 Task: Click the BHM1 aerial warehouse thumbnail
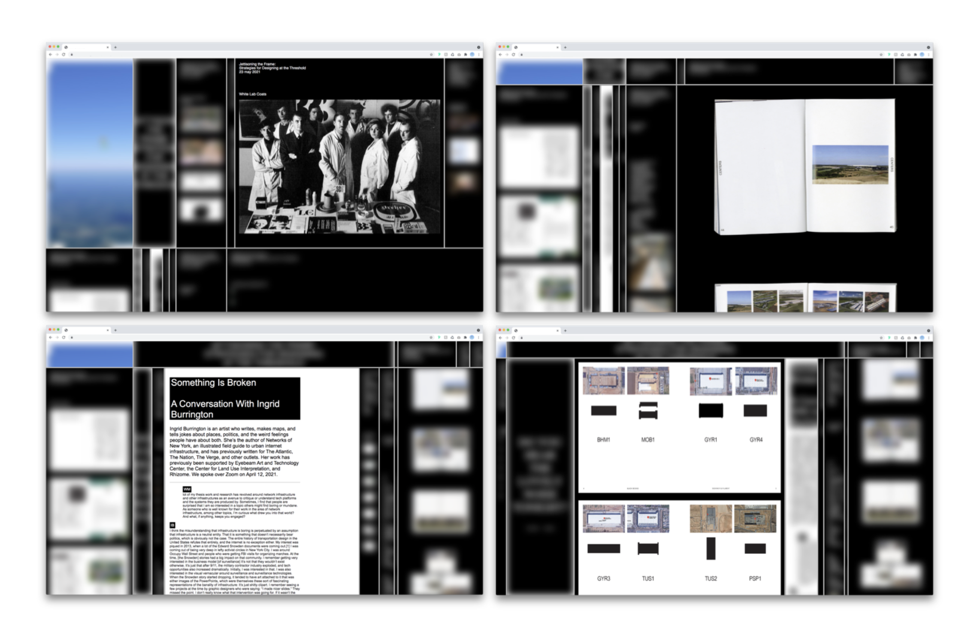(x=603, y=381)
